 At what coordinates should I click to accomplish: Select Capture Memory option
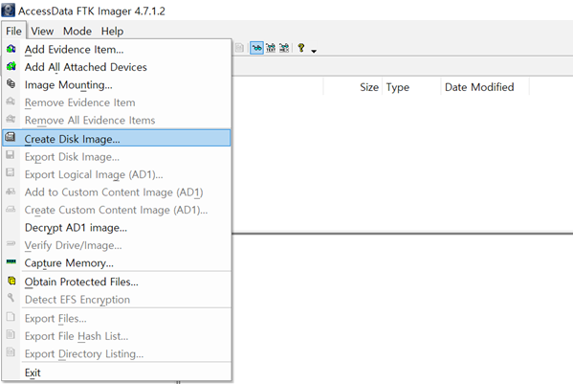(x=117, y=263)
